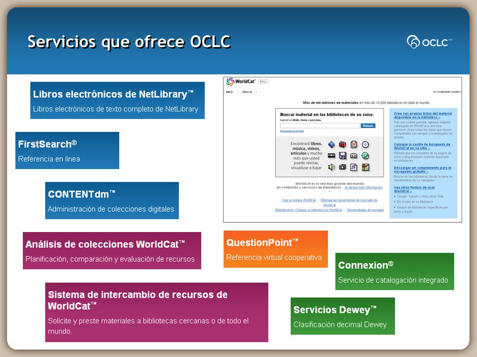
Task: Click 'Bibliotecarios: Coloque su biblioteca en WorldCat' link
Action: click(x=309, y=210)
